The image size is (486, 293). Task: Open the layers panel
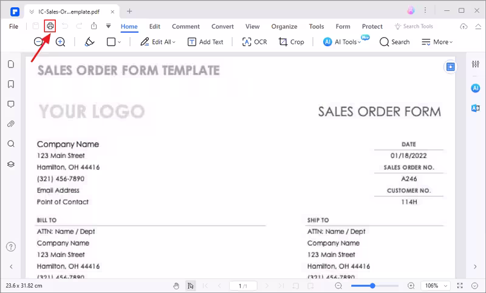click(11, 164)
